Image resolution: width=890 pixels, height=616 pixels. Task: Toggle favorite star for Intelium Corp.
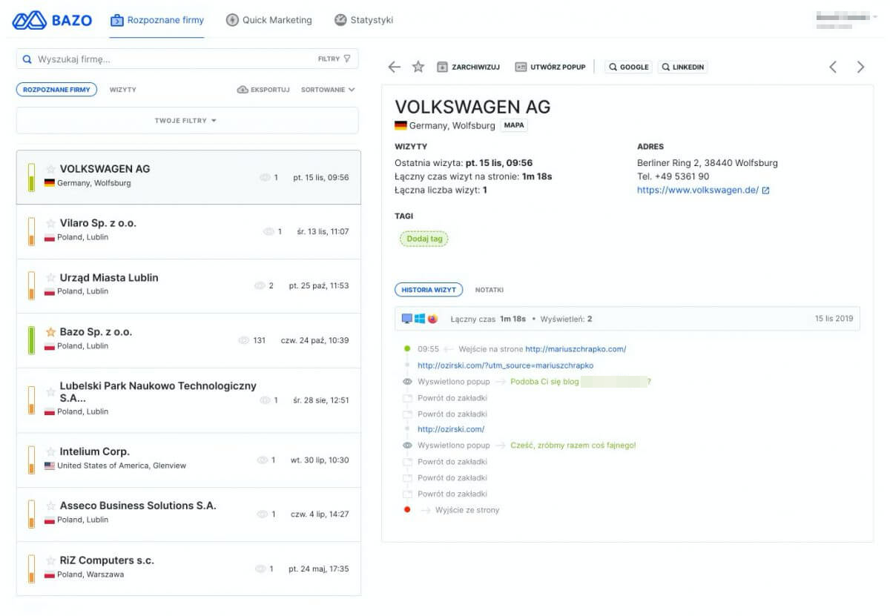pyautogui.click(x=51, y=451)
